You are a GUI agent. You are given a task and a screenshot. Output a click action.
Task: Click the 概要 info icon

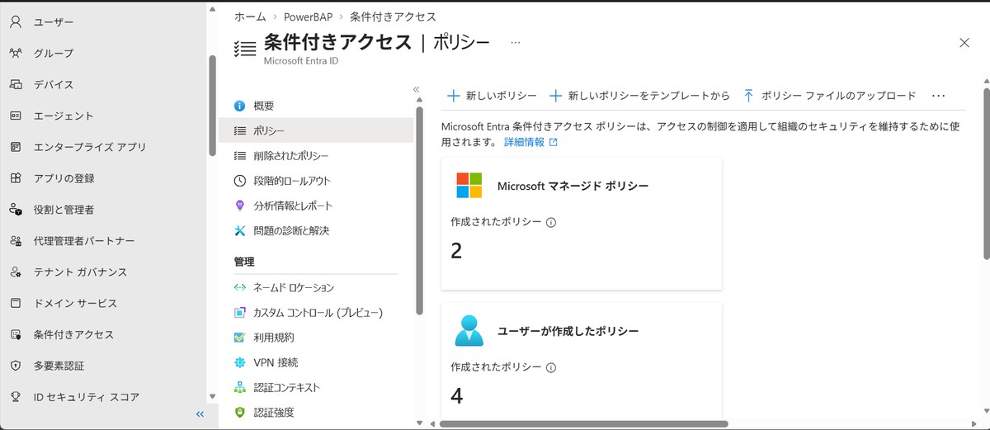pos(240,106)
